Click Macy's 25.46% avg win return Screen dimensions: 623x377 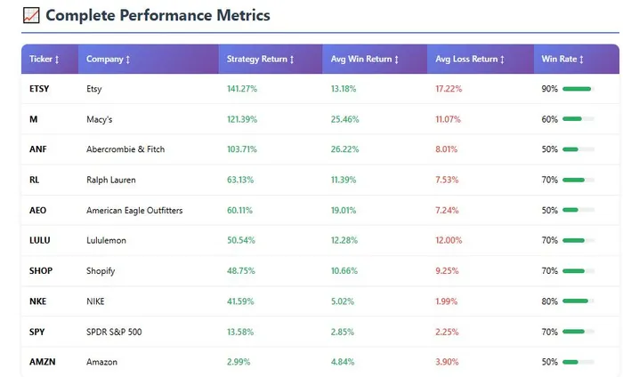[344, 119]
